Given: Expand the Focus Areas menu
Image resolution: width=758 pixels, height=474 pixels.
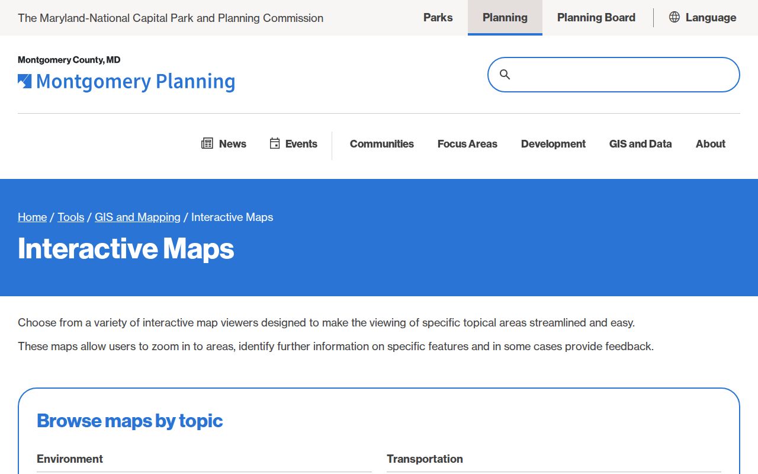Looking at the screenshot, I should coord(467,144).
